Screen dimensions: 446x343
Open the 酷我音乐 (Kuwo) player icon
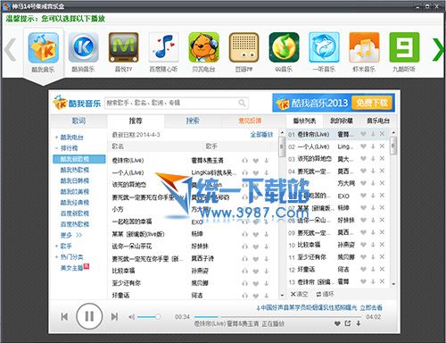pyautogui.click(x=43, y=47)
